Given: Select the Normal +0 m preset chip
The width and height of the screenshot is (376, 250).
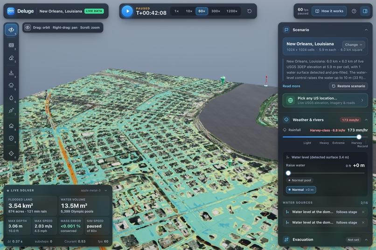Looking at the screenshot, I should 301,190.
